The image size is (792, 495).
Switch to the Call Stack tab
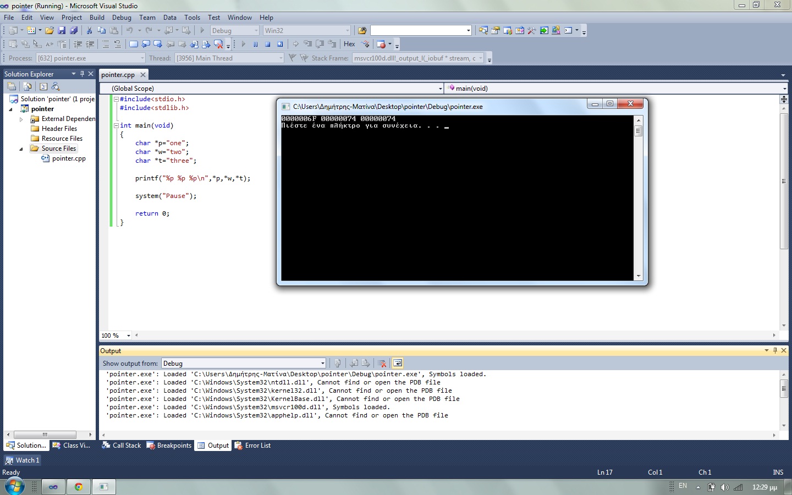[x=122, y=446]
